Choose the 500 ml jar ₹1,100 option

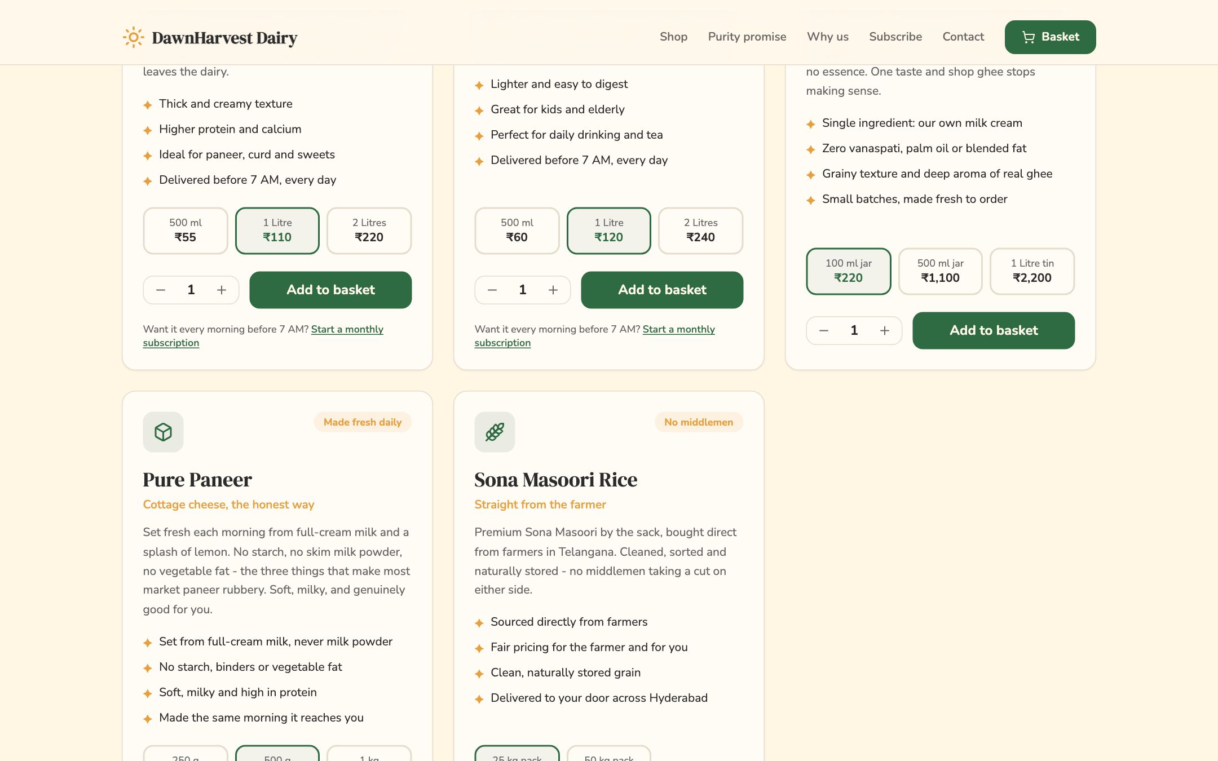tap(940, 271)
